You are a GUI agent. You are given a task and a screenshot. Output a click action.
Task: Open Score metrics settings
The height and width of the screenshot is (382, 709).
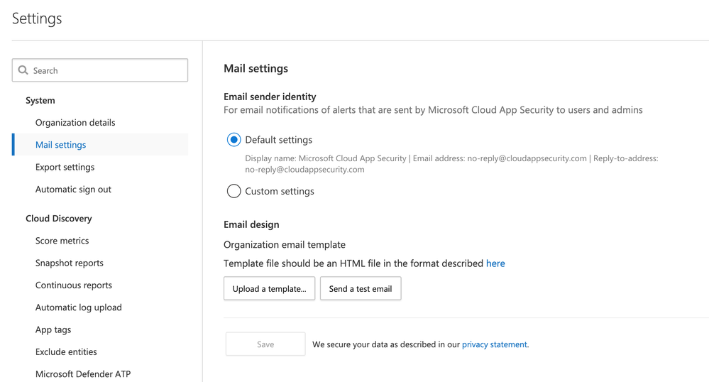point(62,241)
